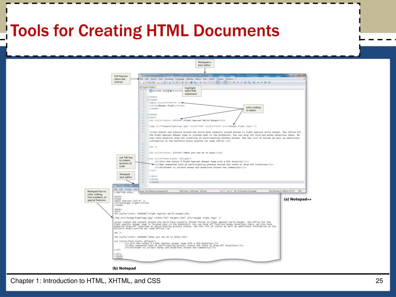Click the Notepad++ window title bar

pos(222,75)
